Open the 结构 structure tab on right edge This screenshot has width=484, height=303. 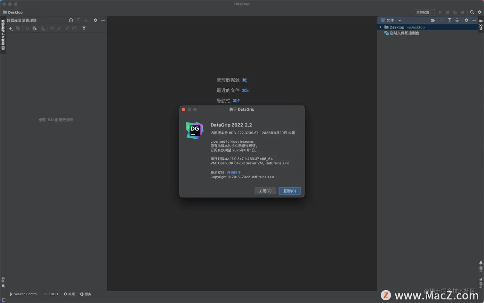481,283
